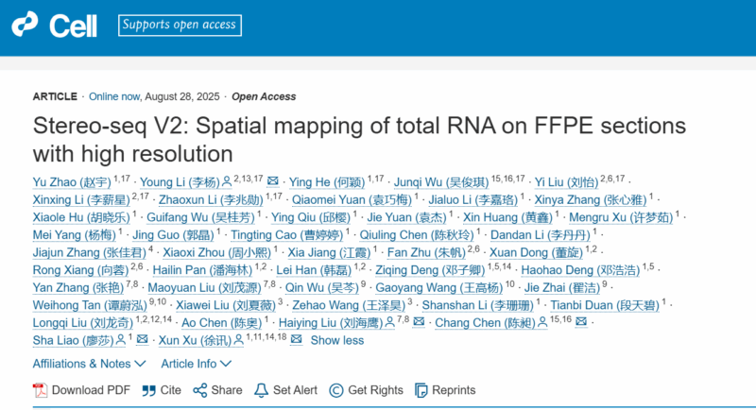Open author Ying He link

327,182
